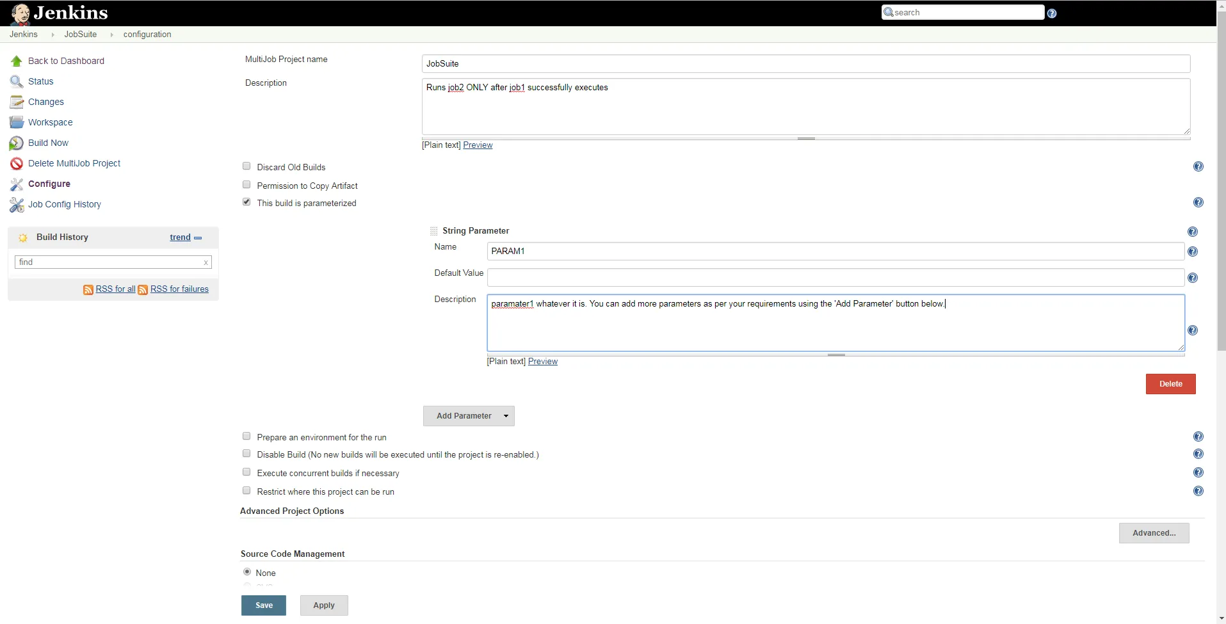1226x624 pixels.
Task: Check the Disable Build option
Action: (x=246, y=454)
